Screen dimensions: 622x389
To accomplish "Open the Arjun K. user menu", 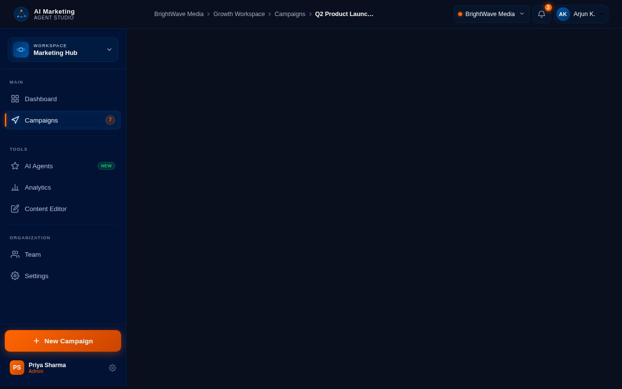I will 581,14.
